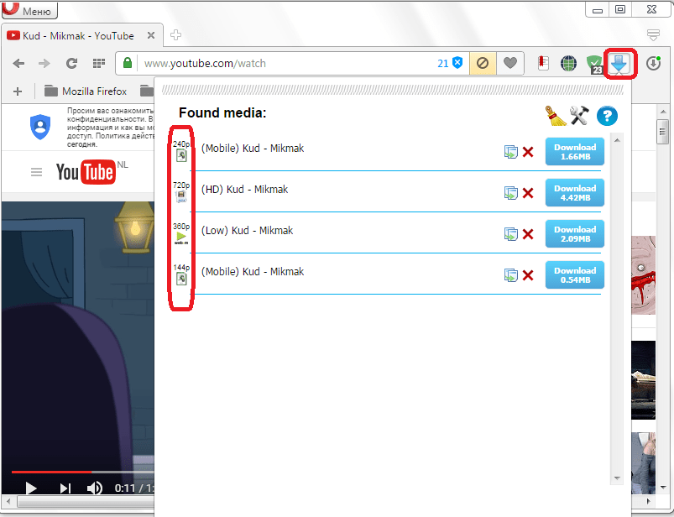Open the Меню browser menu
The height and width of the screenshot is (517, 674).
(x=29, y=9)
